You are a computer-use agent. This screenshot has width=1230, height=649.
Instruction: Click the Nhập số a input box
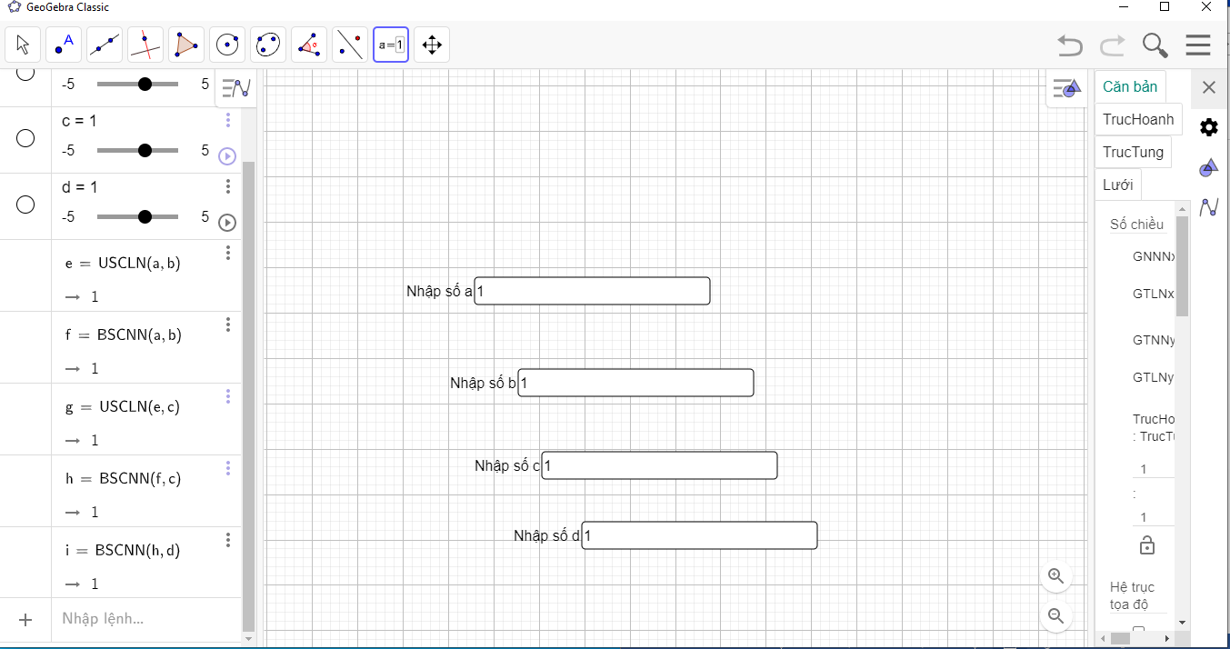[x=592, y=291]
